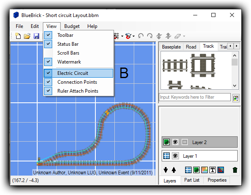Add a new grid layer icon
This screenshot has height=195, width=251.
188,170
